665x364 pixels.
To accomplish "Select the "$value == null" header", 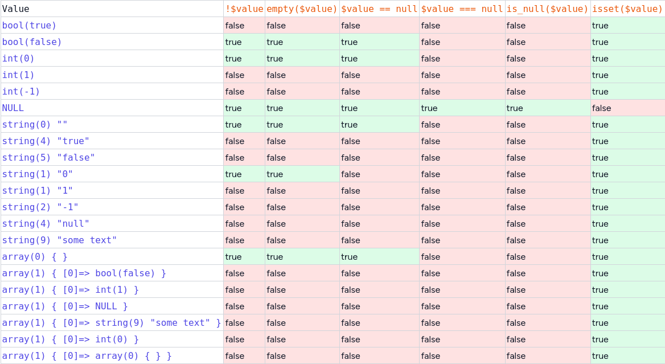I will [380, 9].
